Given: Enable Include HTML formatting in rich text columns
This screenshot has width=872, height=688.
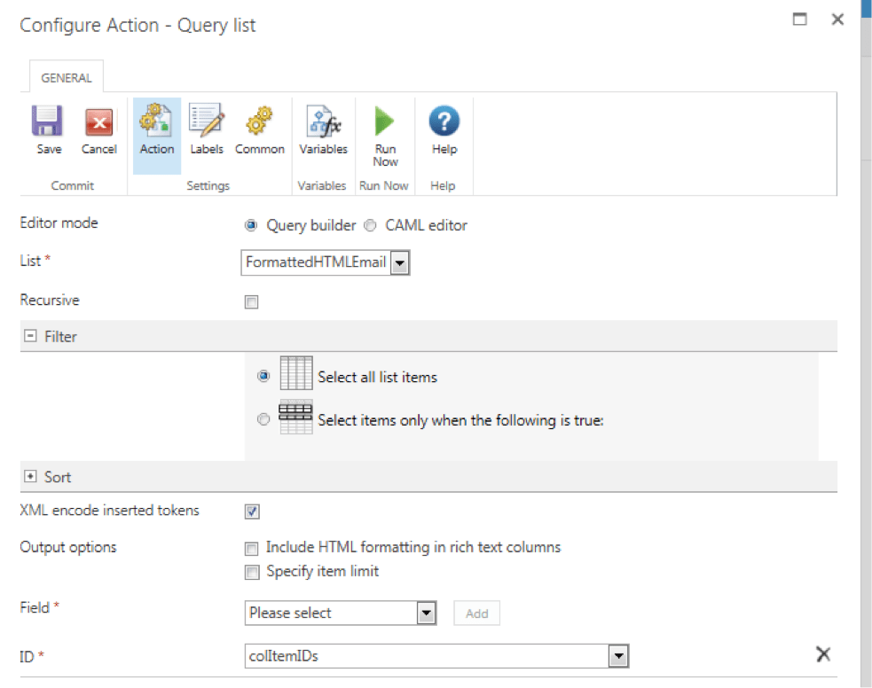Looking at the screenshot, I should [x=251, y=549].
